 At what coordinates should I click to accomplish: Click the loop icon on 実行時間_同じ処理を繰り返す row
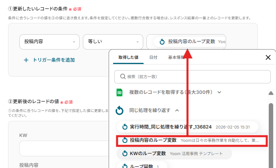[125, 127]
